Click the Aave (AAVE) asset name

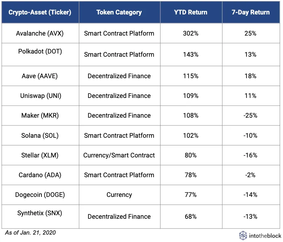(40, 76)
